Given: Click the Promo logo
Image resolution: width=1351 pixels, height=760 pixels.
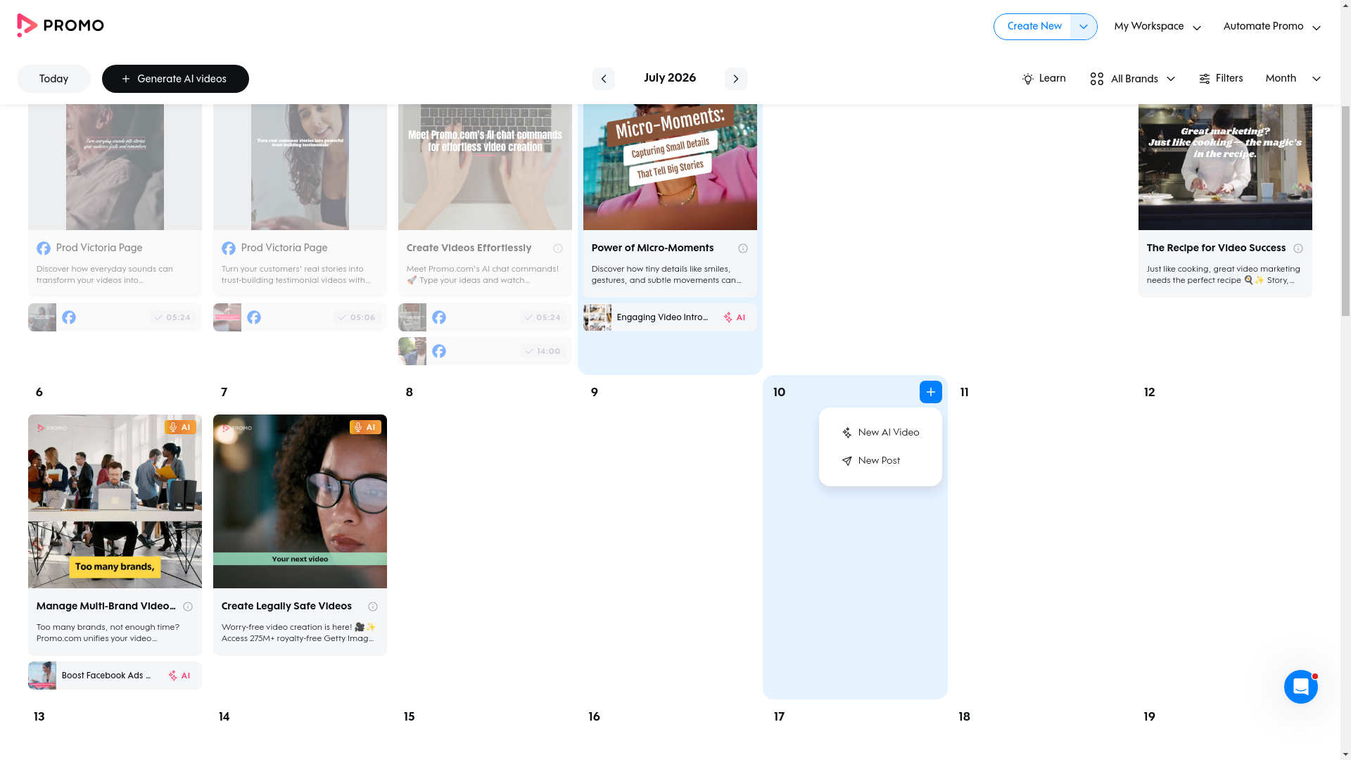Looking at the screenshot, I should (x=61, y=25).
